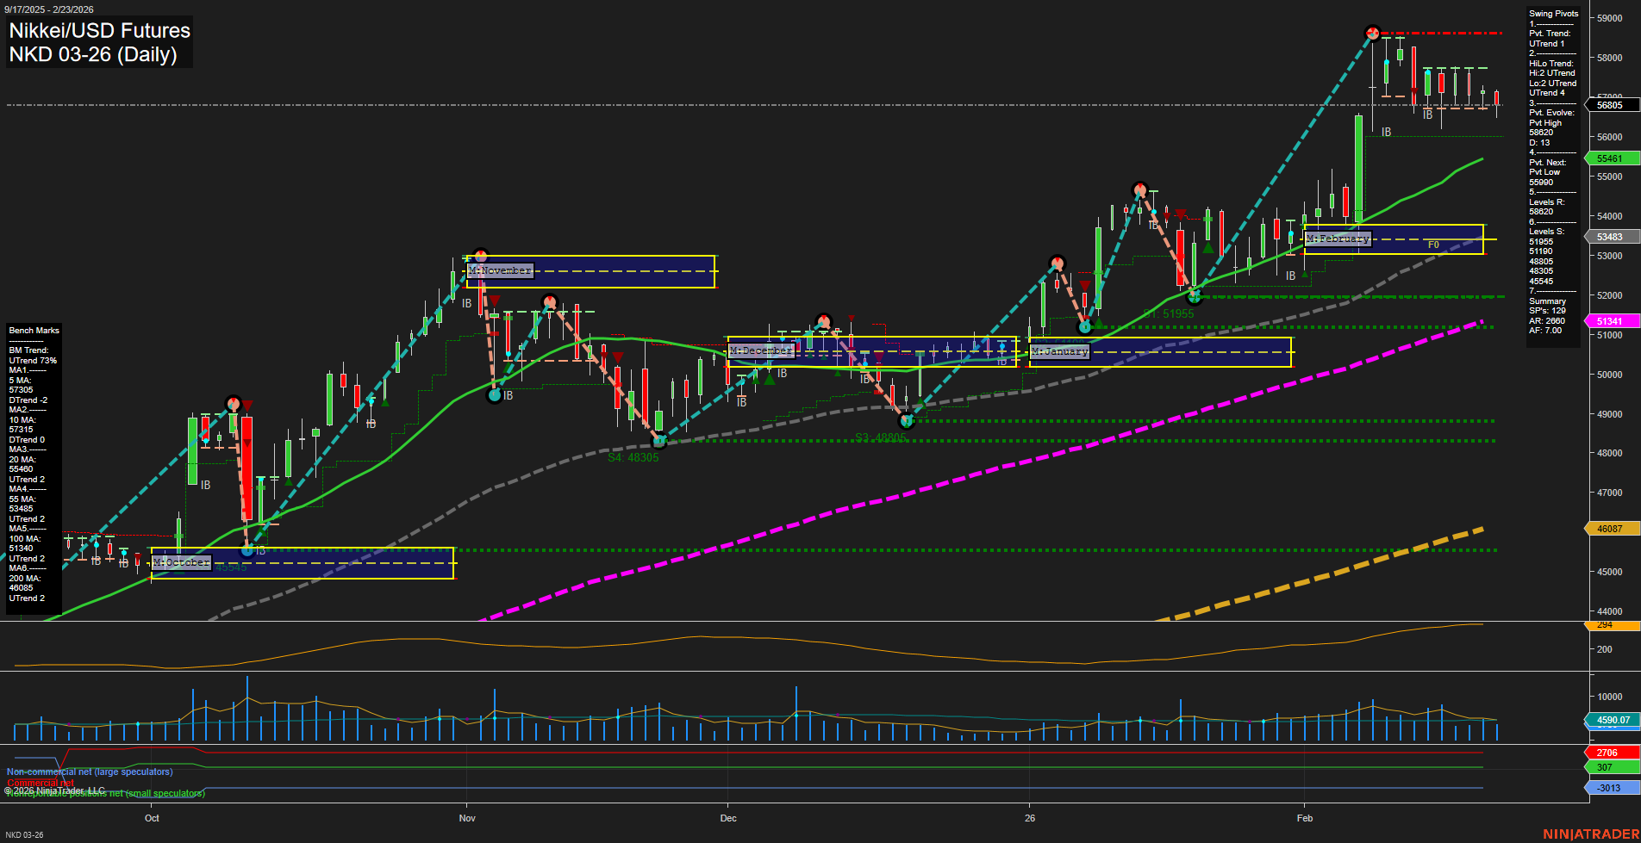Expand the Bench Marks panel on the left
Image resolution: width=1641 pixels, height=843 pixels.
coord(33,330)
